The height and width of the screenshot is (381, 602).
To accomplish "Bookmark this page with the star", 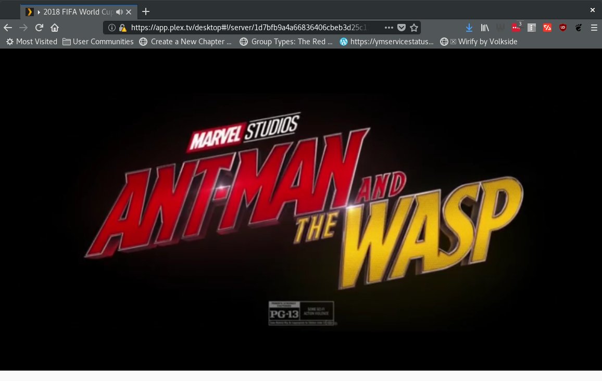I will [x=414, y=28].
